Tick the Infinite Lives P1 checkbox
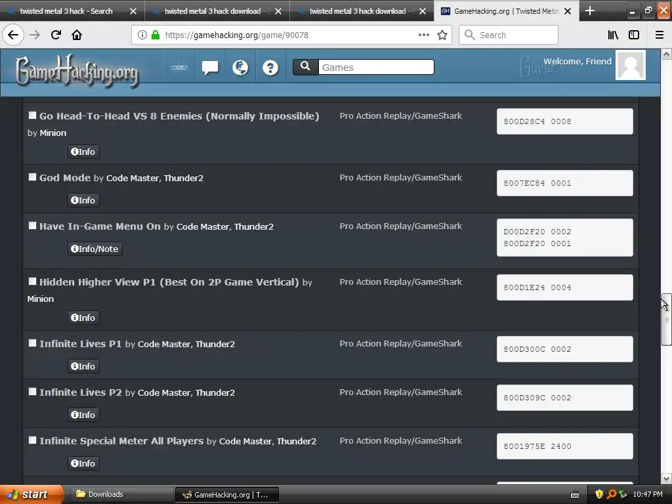Viewport: 672px width, 504px height. [x=32, y=343]
